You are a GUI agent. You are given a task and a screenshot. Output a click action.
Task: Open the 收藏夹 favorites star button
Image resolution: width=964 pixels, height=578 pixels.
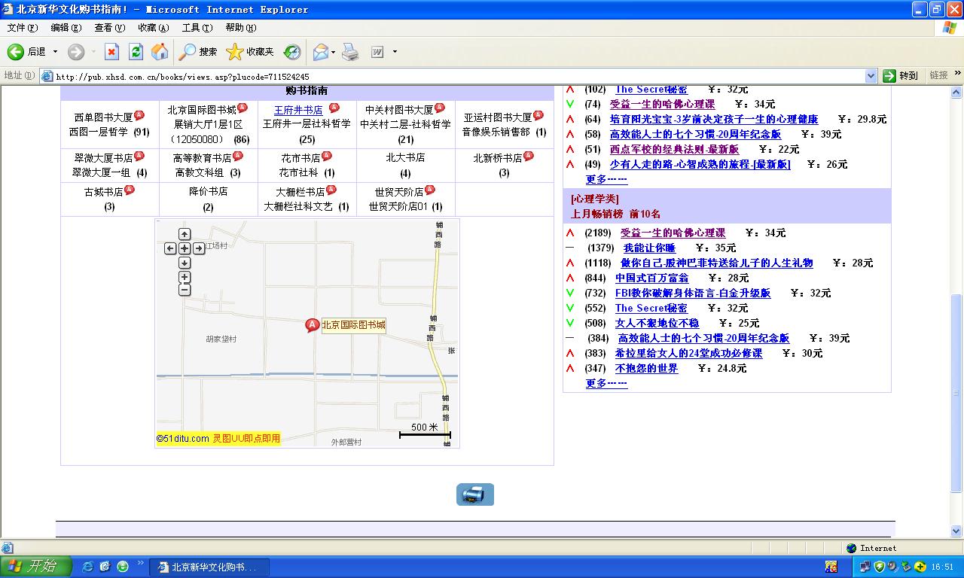tap(250, 52)
